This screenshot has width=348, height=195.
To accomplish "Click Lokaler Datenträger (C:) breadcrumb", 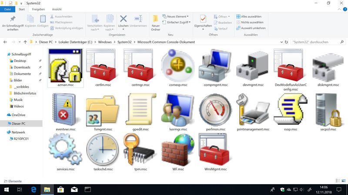I will click(75, 42).
